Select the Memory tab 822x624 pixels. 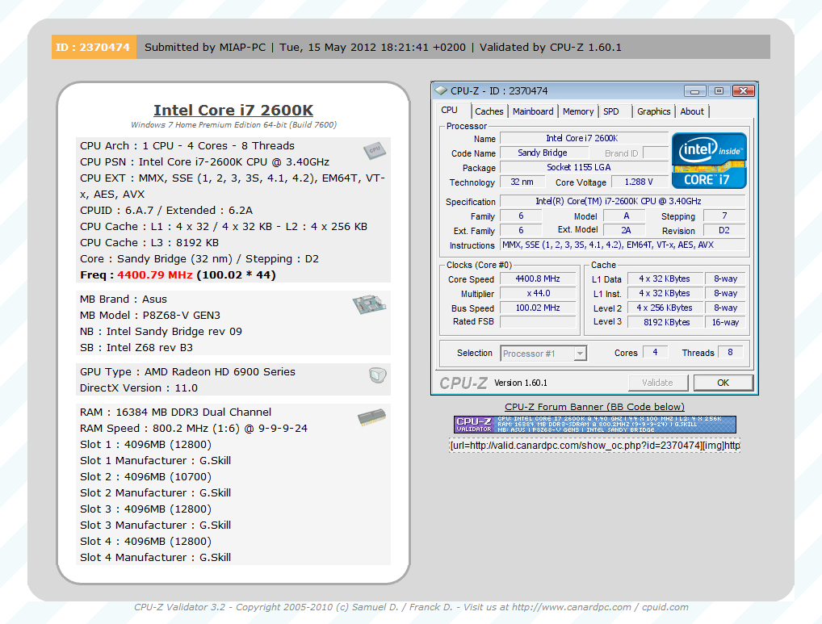(578, 111)
